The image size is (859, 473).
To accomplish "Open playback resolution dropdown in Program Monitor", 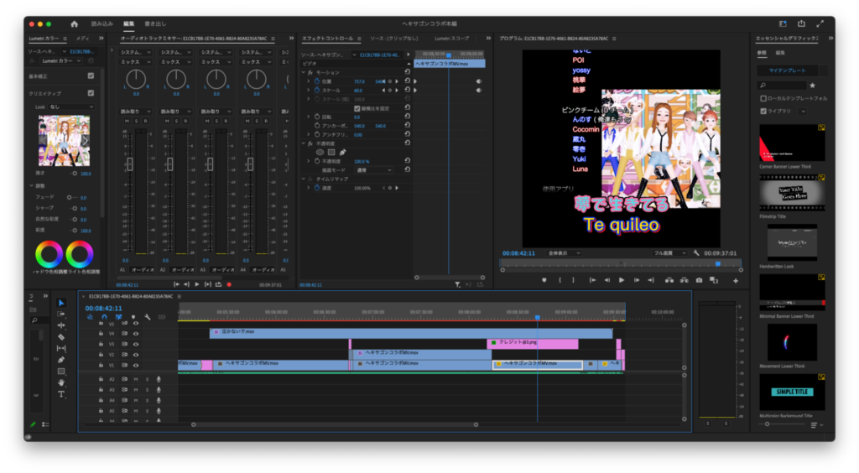I will (x=669, y=253).
